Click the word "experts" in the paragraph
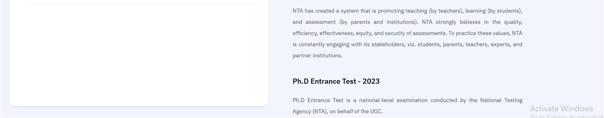This screenshot has width=604, height=118. click(x=500, y=44)
